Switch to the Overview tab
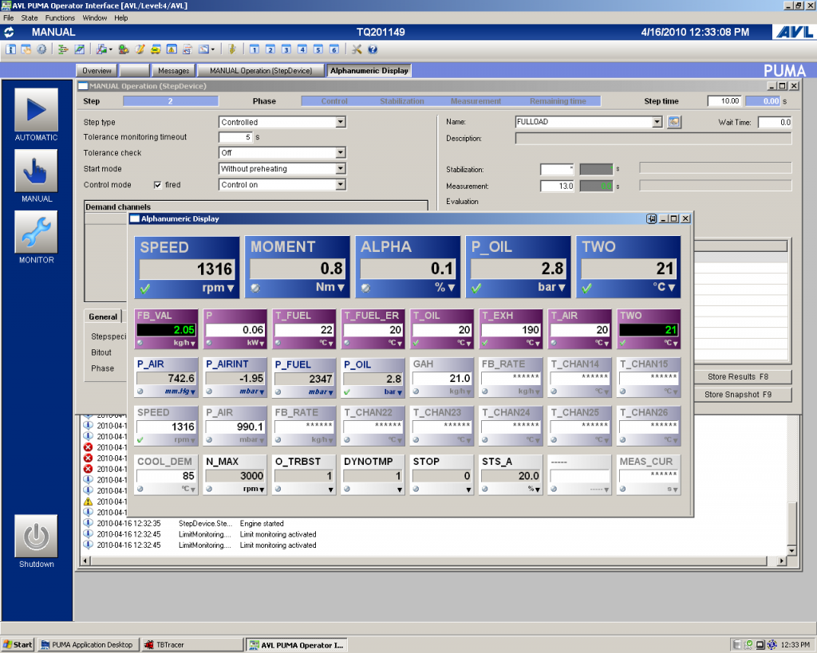The width and height of the screenshot is (817, 653). (x=97, y=71)
